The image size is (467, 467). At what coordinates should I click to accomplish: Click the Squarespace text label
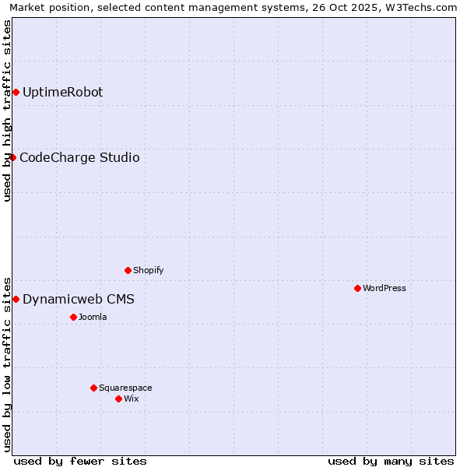point(125,388)
